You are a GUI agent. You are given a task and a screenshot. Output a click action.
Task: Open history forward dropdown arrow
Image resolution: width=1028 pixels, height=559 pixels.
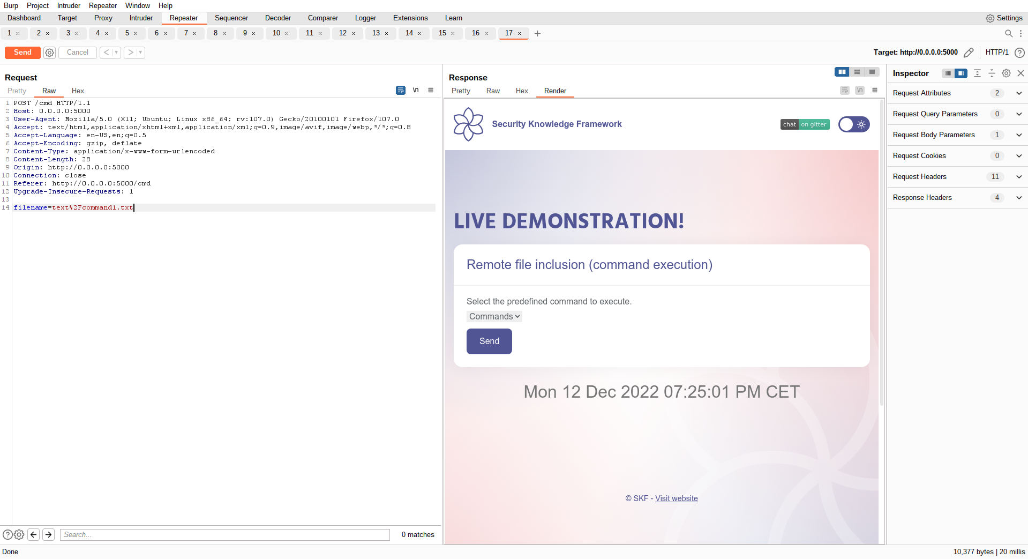[x=140, y=53]
